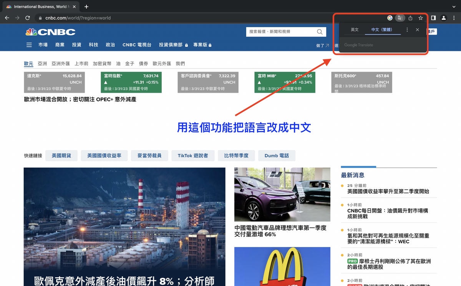Reload the page with the refresh icon
The height and width of the screenshot is (286, 461).
[x=28, y=18]
